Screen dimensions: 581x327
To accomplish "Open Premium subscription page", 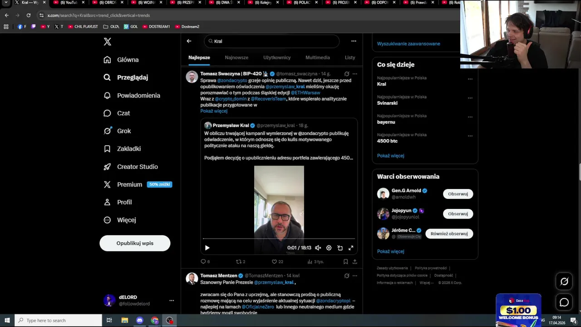I will point(138,184).
